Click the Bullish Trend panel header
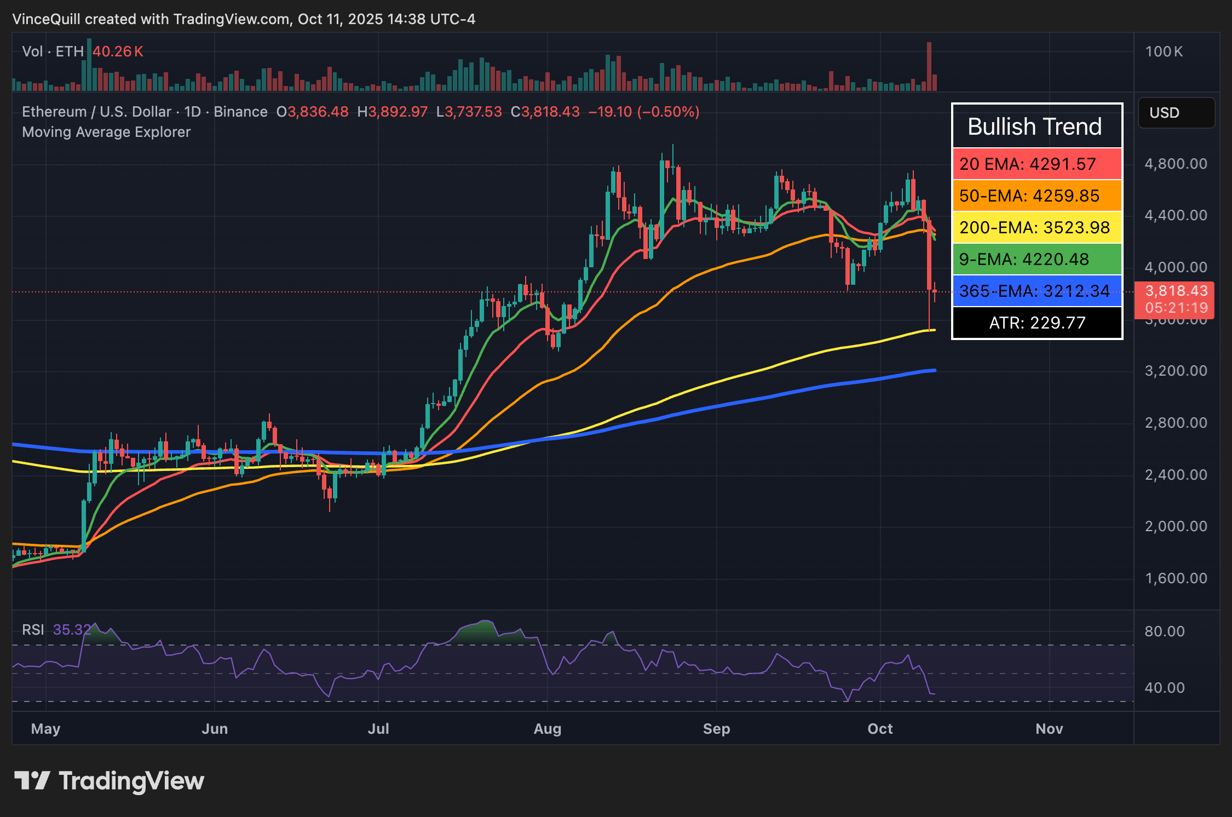1232x817 pixels. coord(1035,126)
